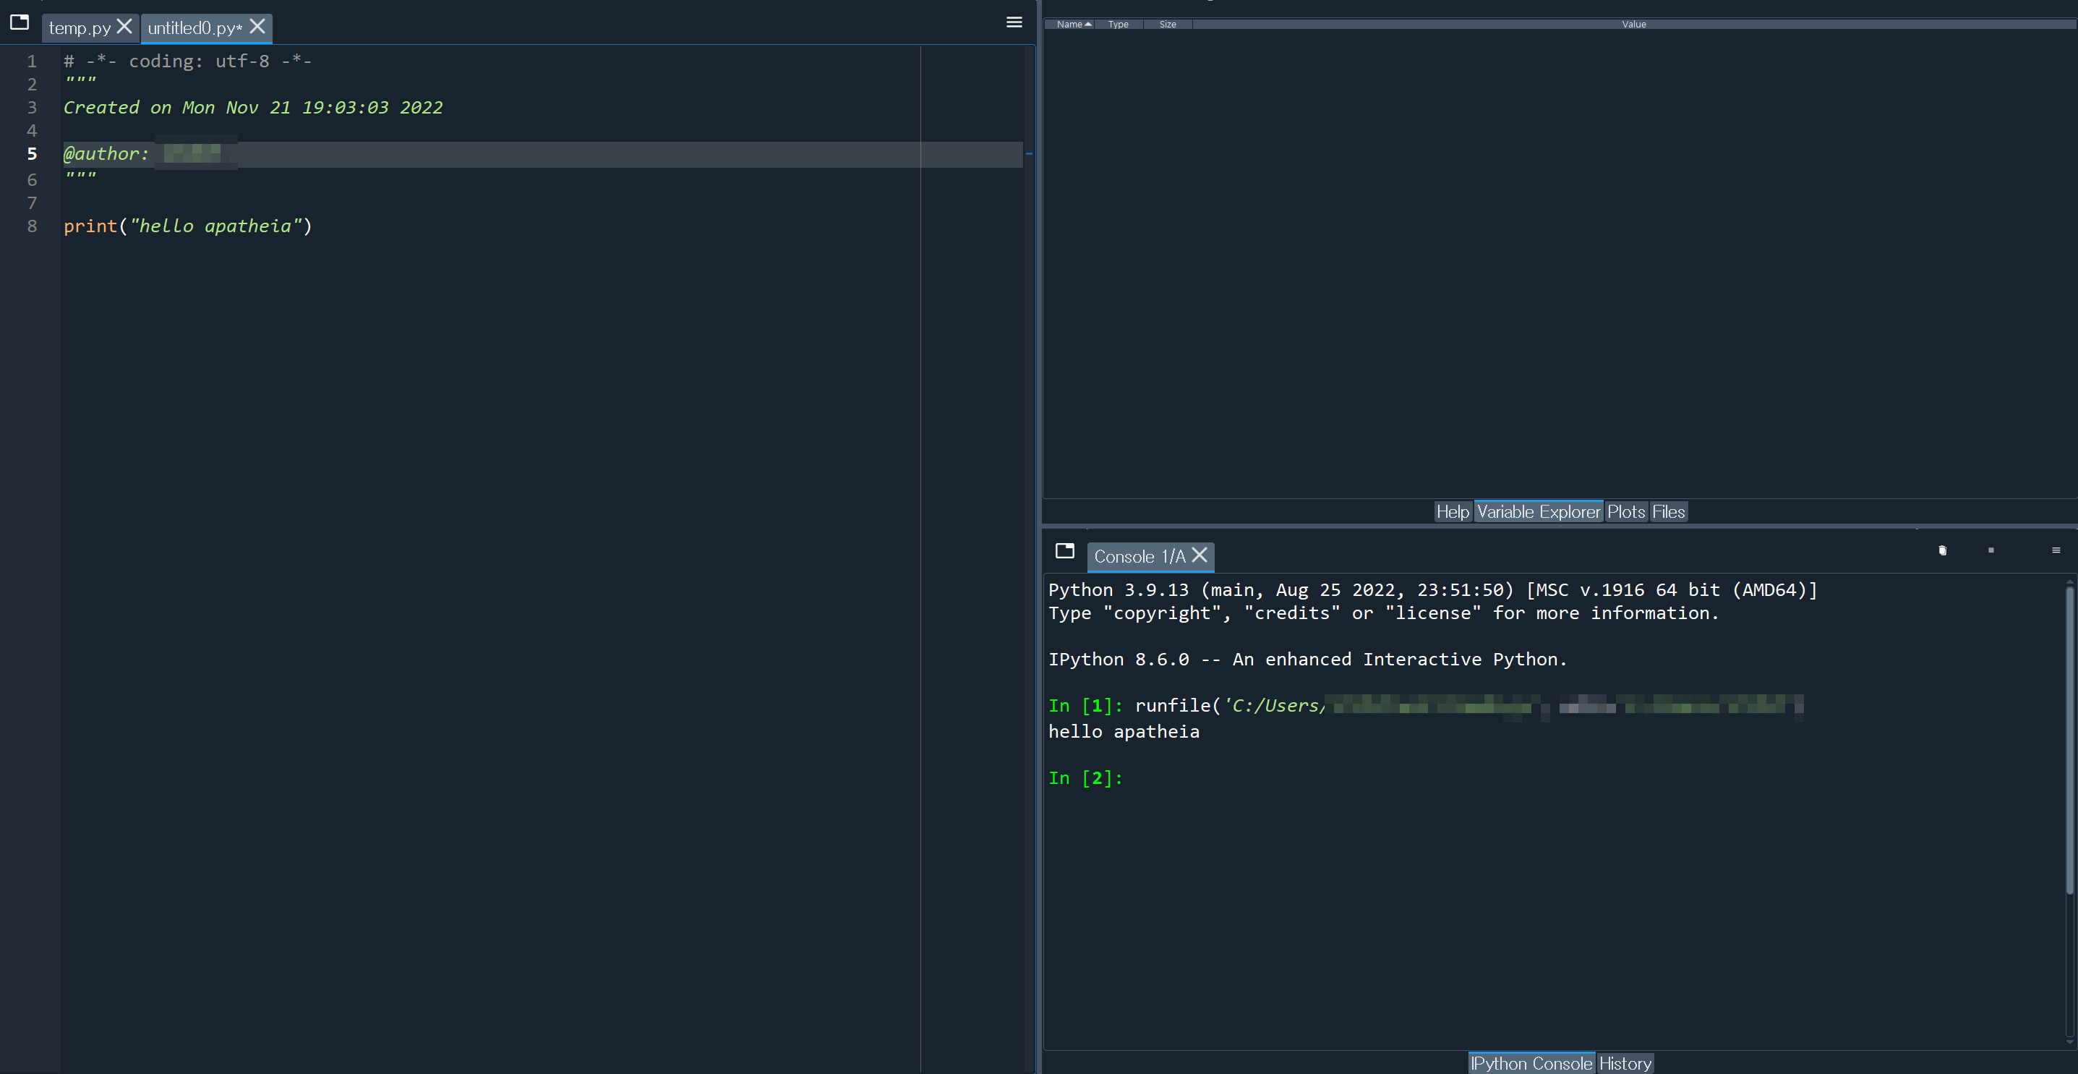Close the temp.py editor tab
Image resolution: width=2078 pixels, height=1074 pixels.
[124, 27]
